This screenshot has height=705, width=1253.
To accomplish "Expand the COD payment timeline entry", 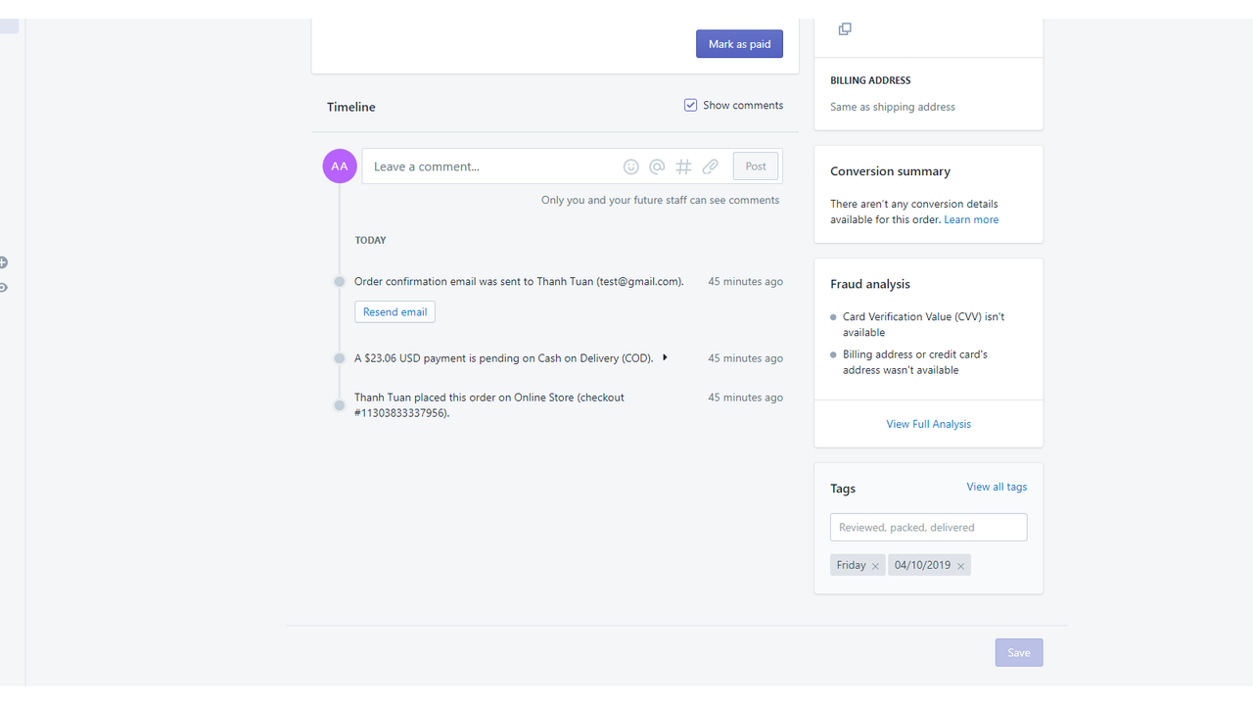I will pos(665,357).
